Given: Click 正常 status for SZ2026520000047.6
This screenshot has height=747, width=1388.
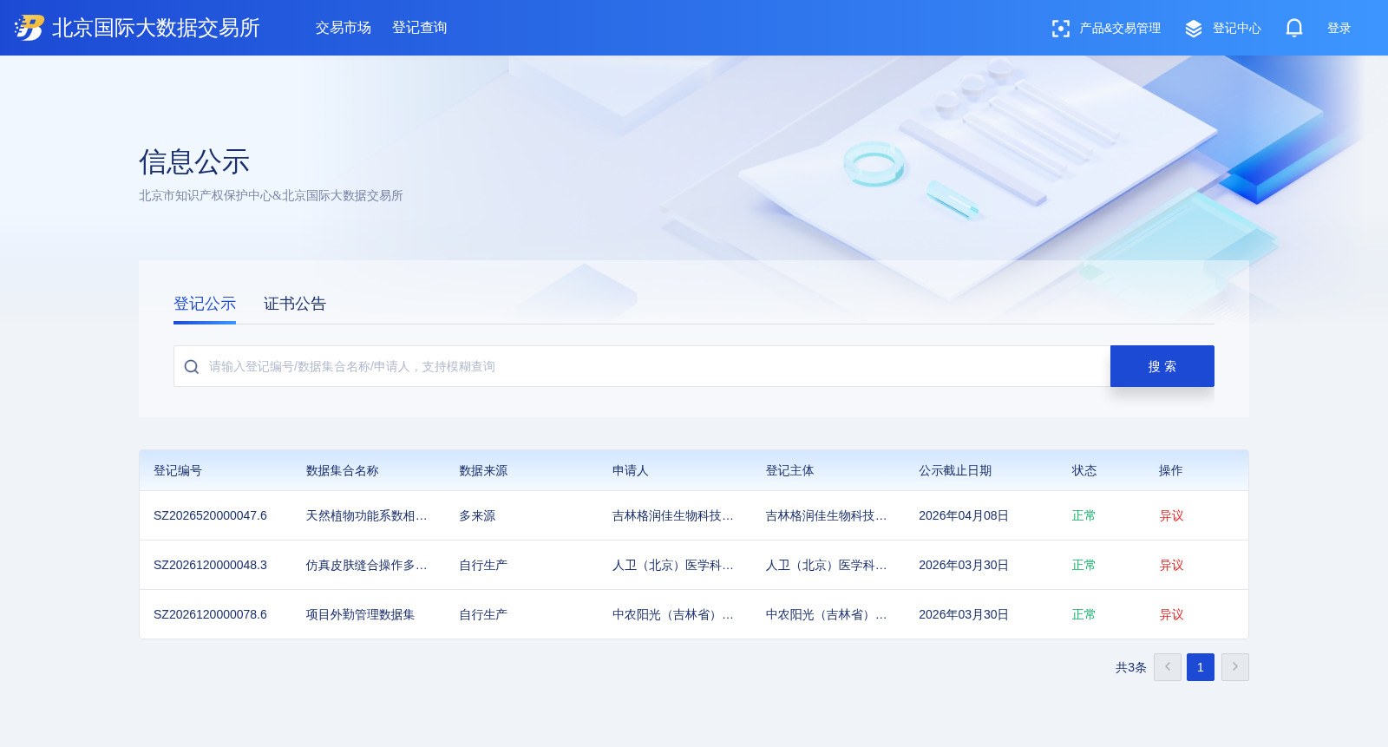Looking at the screenshot, I should pyautogui.click(x=1084, y=515).
